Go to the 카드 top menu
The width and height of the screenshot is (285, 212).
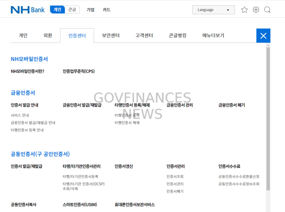(x=107, y=10)
